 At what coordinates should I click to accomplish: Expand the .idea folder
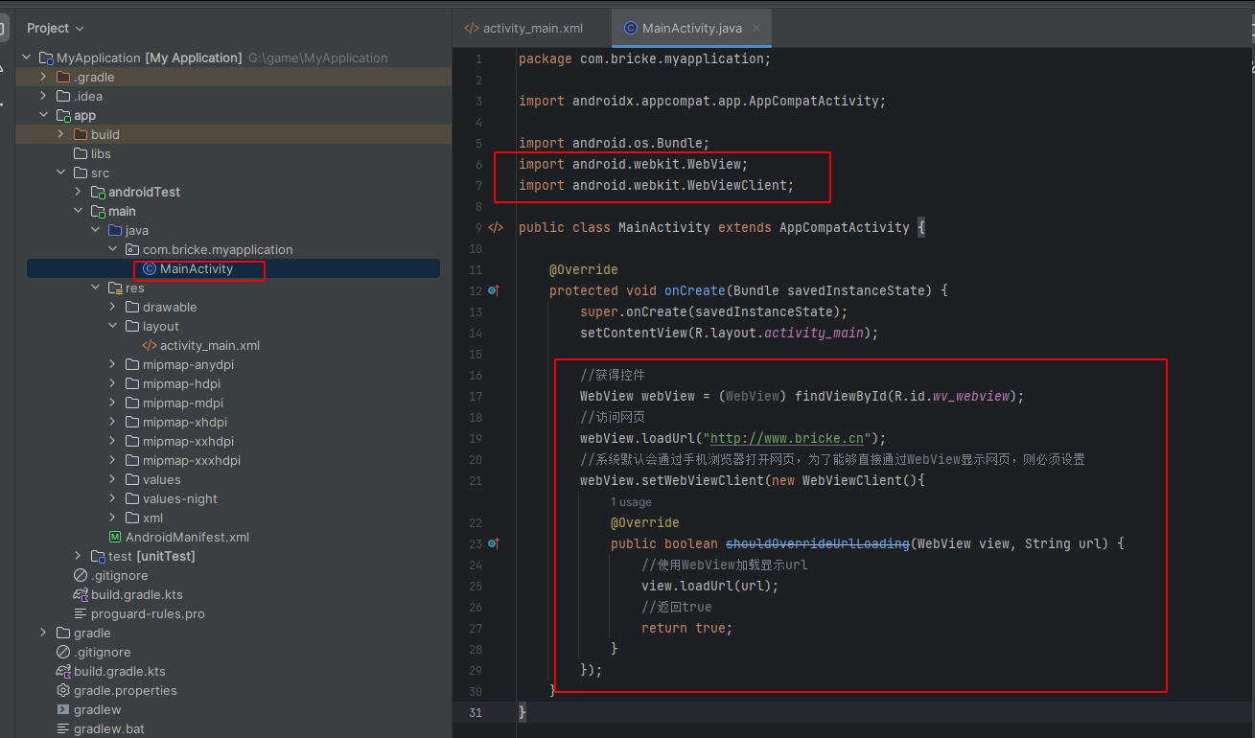pos(44,96)
